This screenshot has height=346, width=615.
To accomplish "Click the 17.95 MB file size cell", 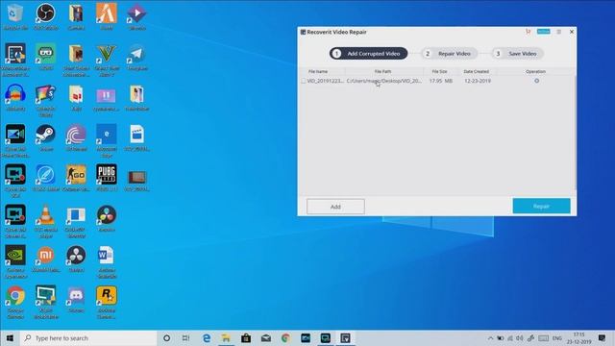I will pyautogui.click(x=441, y=81).
